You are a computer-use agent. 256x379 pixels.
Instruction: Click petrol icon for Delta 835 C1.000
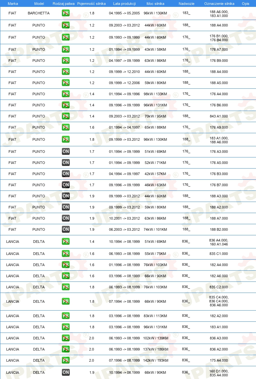(65, 254)
